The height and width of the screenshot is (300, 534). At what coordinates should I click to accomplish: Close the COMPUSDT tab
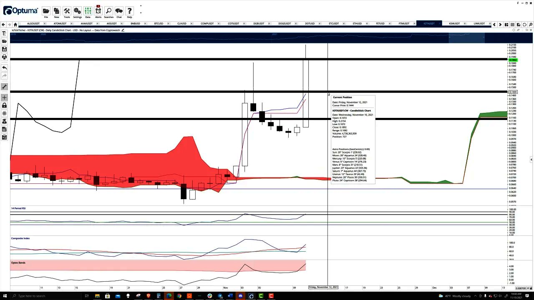click(x=219, y=24)
